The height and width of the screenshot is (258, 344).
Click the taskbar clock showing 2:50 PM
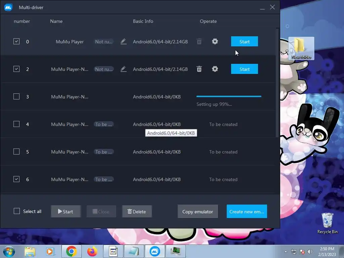point(327,252)
